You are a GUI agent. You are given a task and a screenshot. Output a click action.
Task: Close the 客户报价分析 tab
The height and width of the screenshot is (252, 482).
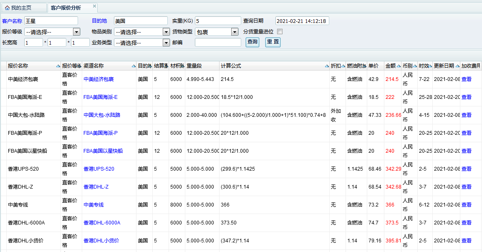[x=94, y=6]
